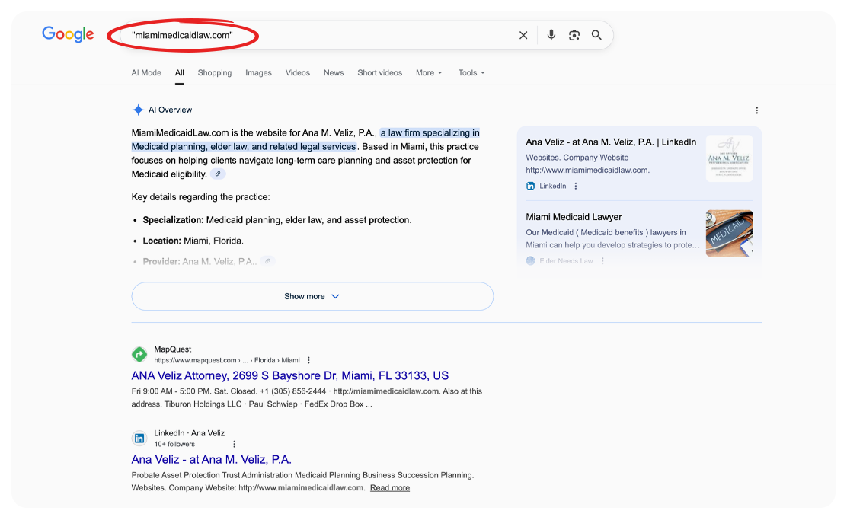
Task: Click the Miami Medicaid Lawyer thumbnail
Action: pyautogui.click(x=729, y=233)
